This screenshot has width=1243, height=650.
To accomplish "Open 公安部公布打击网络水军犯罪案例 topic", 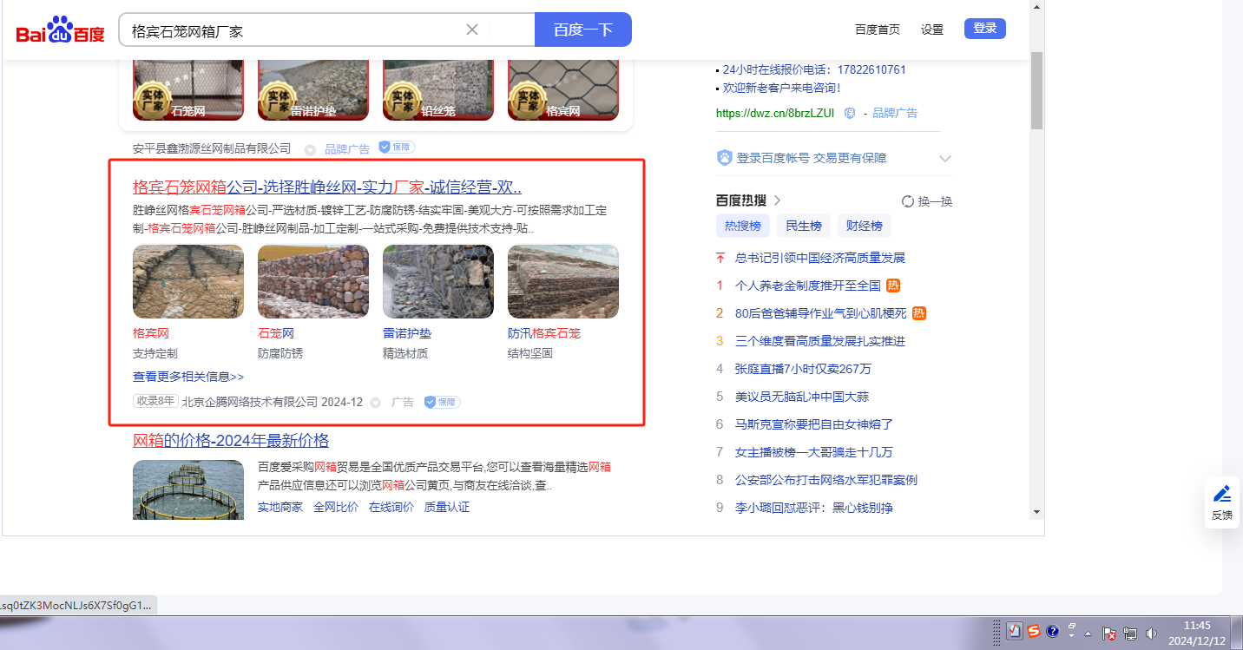I will coord(826,480).
